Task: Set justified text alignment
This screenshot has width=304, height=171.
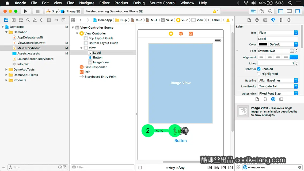Action: pyautogui.click(x=286, y=57)
